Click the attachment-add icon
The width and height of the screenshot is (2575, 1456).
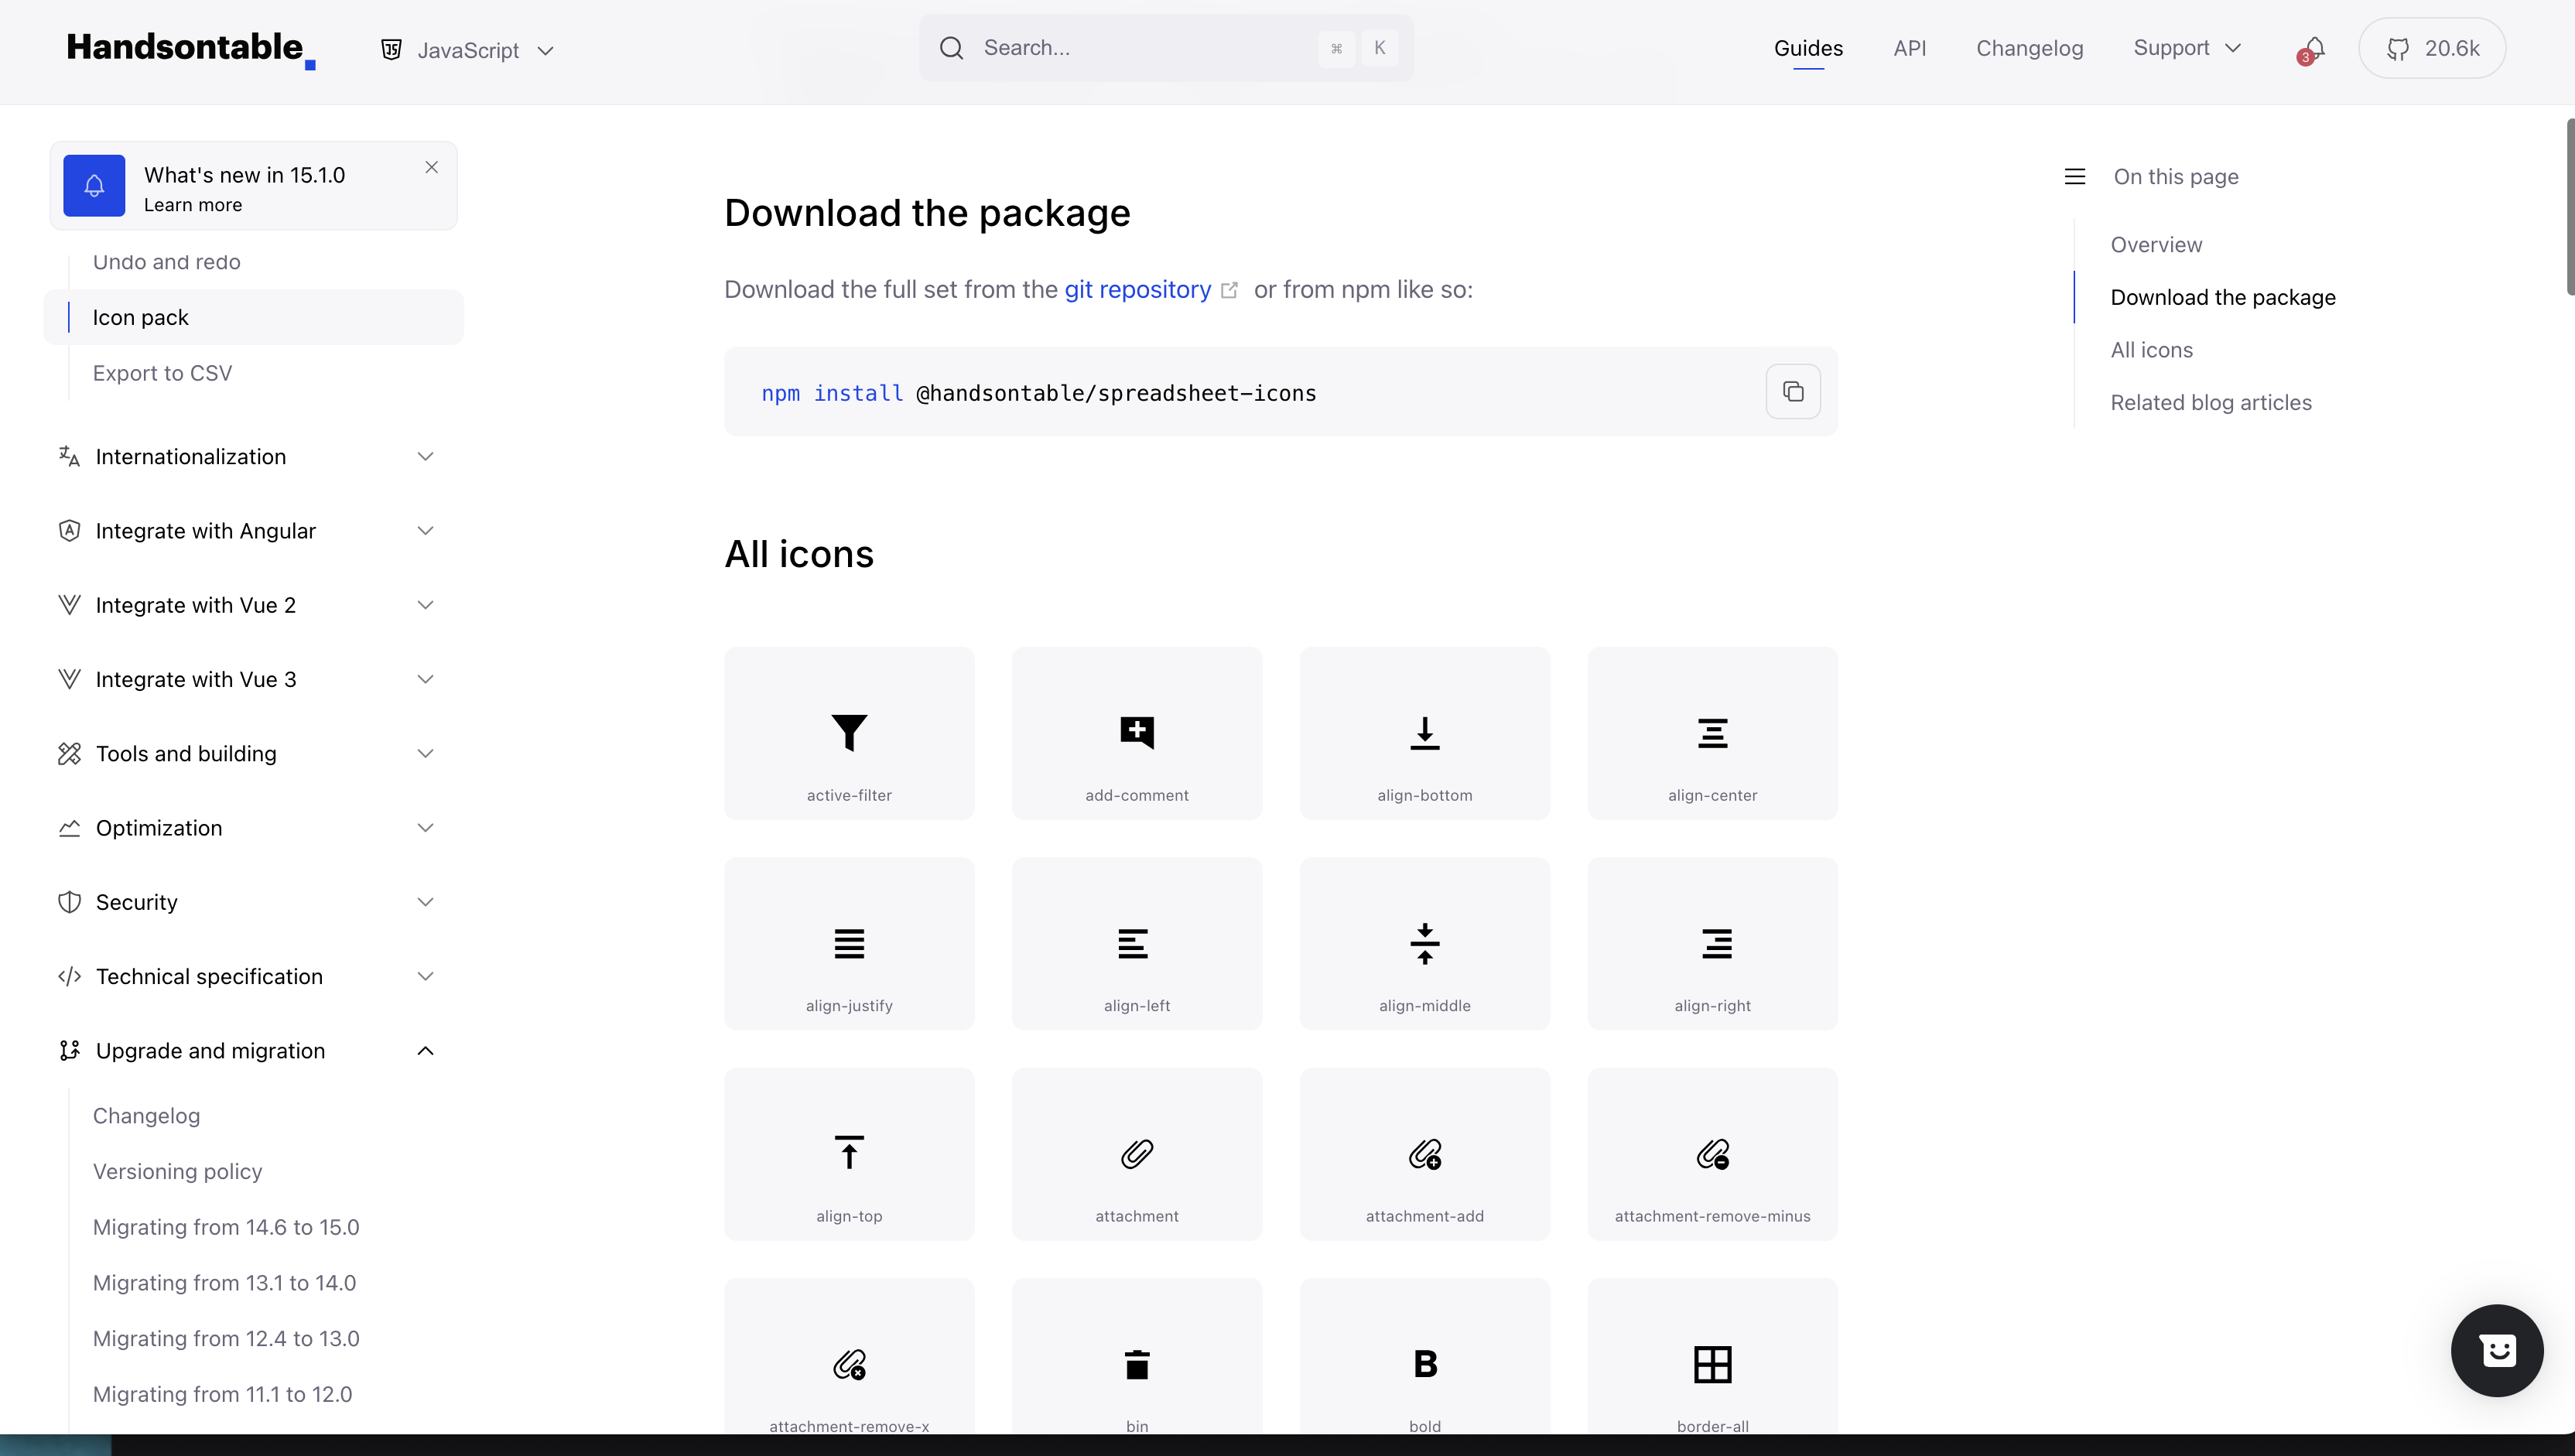pos(1424,1153)
